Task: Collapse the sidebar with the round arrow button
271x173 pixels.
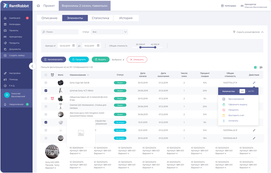Action: pyautogui.click(x=32, y=66)
